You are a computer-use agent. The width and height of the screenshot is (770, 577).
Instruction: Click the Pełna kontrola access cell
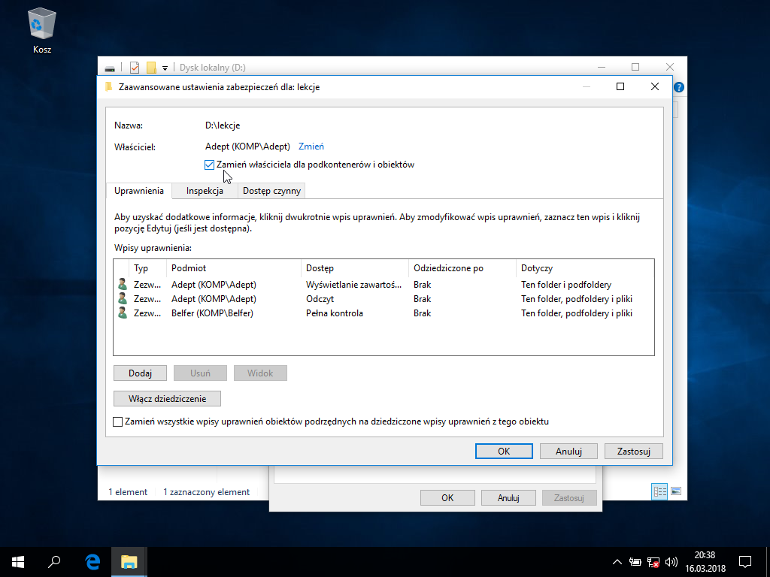pyautogui.click(x=335, y=313)
